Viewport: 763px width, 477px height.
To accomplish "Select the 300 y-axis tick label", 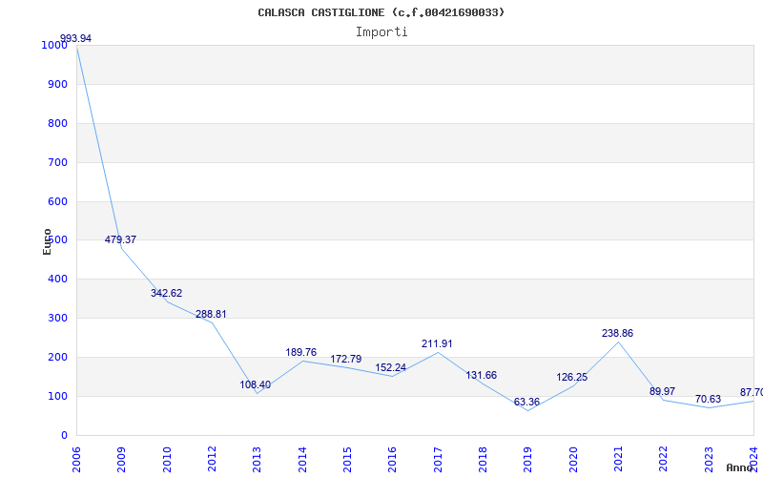I will tap(57, 318).
